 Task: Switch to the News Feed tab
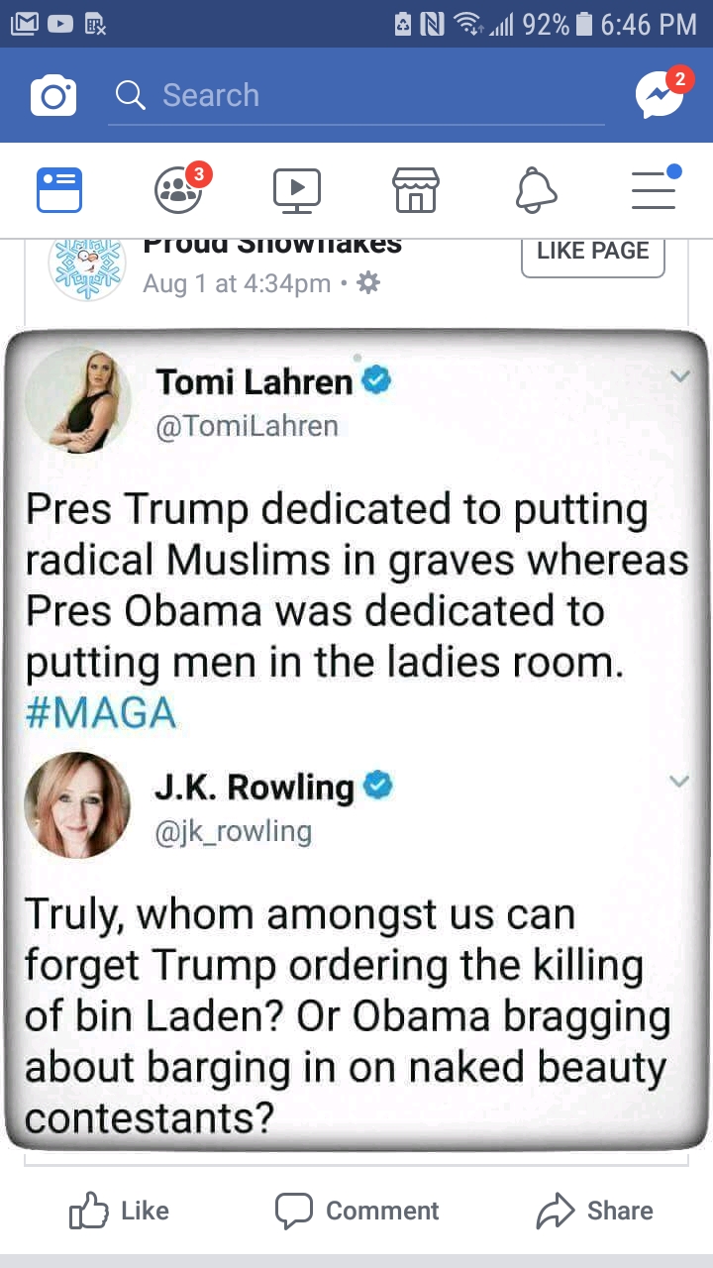coord(59,189)
